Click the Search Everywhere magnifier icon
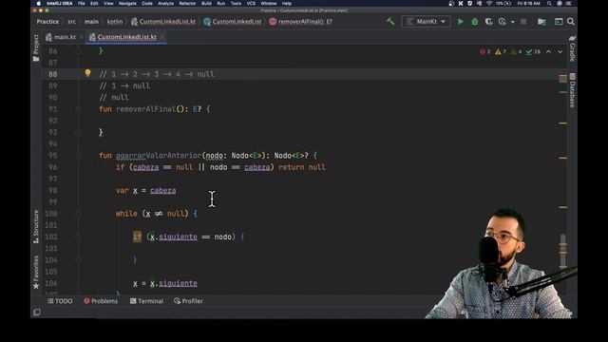 click(x=571, y=22)
